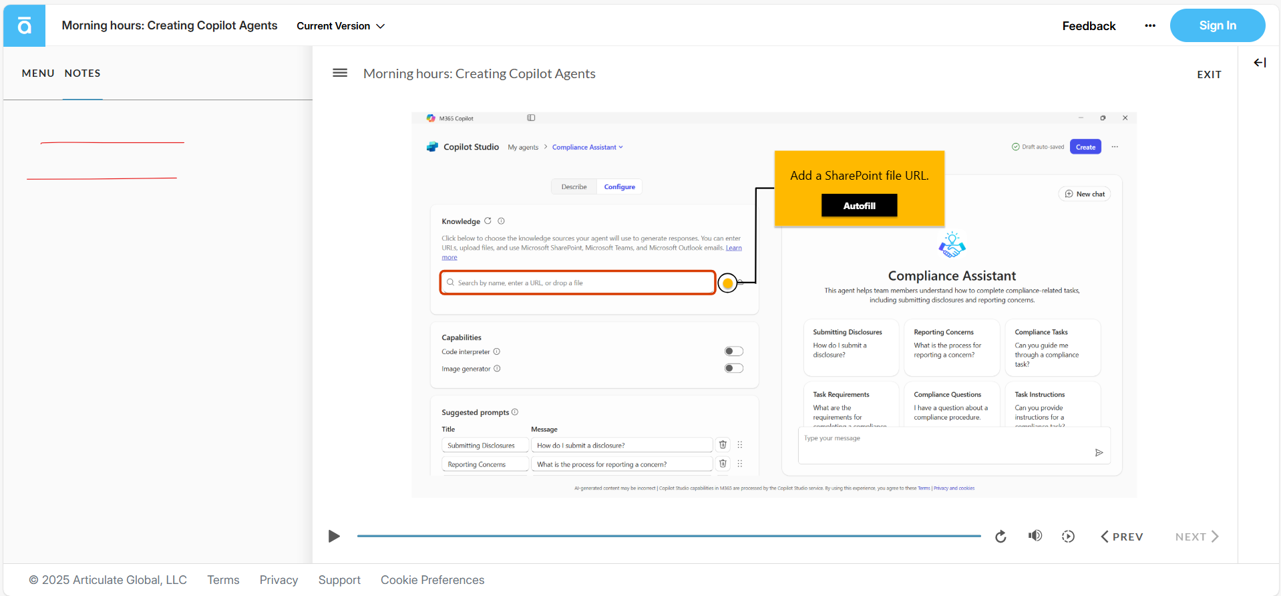Image resolution: width=1281 pixels, height=596 pixels.
Task: Click the Code interpreter info icon
Action: click(x=497, y=351)
